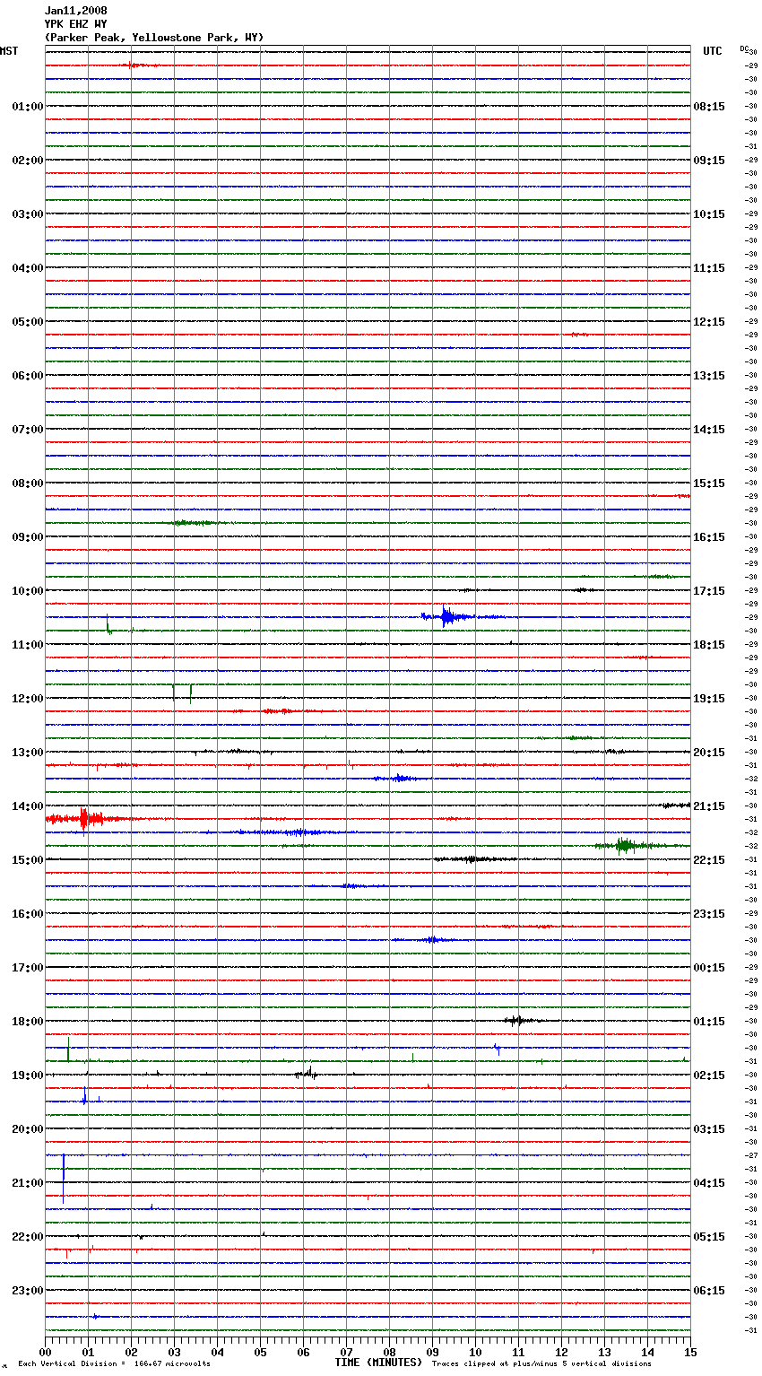Click the 00:15 UTC time label
Screen dimensions: 762x1376
tap(709, 968)
